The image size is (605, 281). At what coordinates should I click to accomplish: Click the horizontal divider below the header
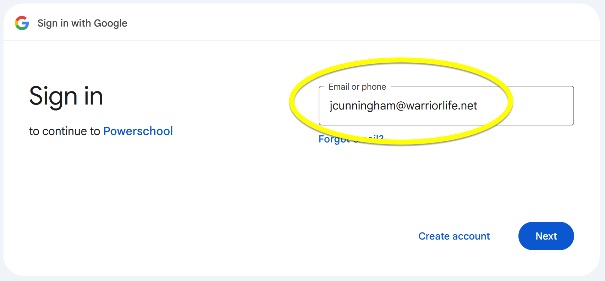[302, 40]
